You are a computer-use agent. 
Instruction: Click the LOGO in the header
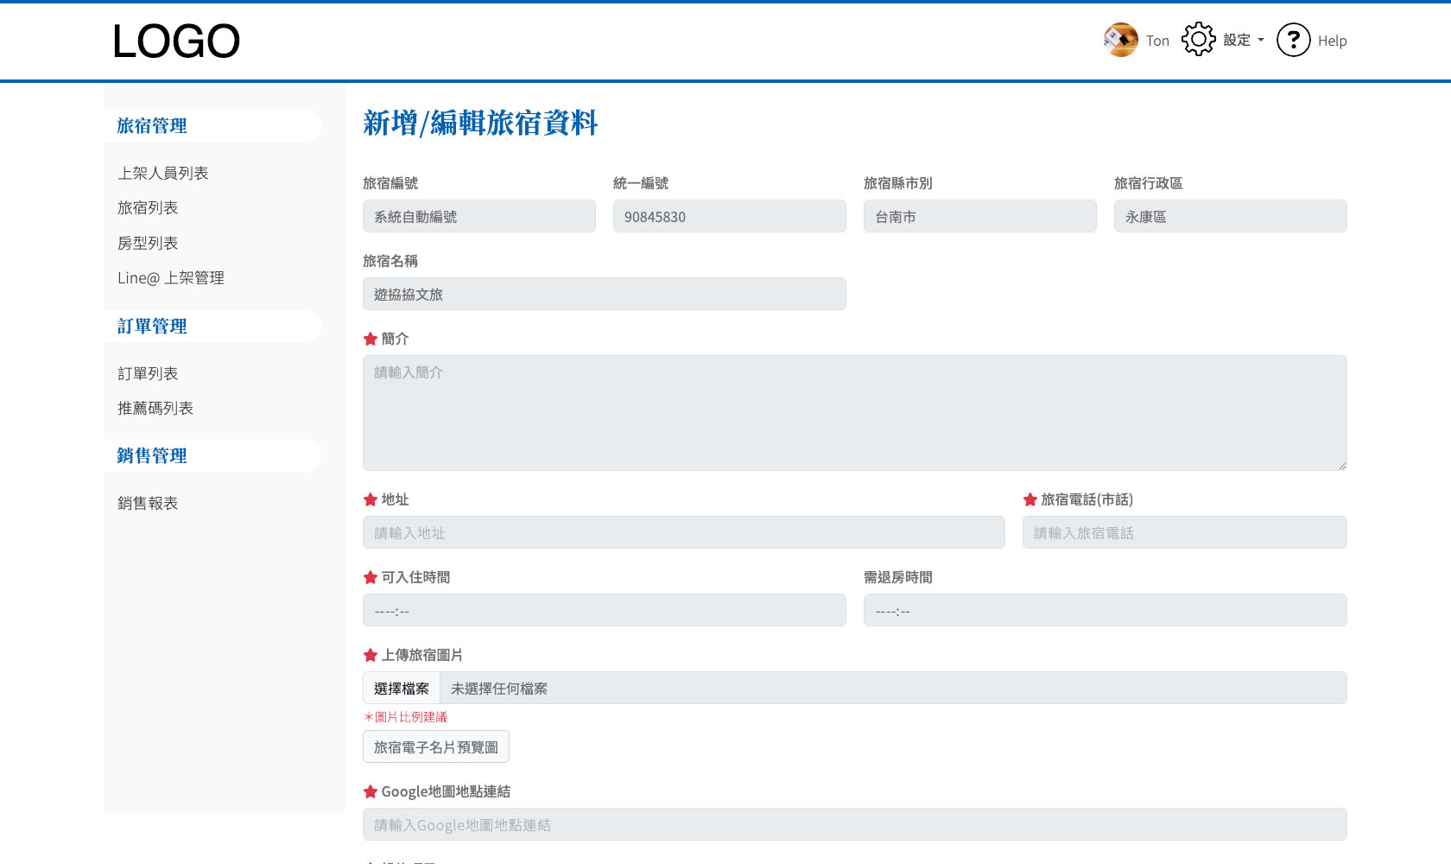[176, 41]
